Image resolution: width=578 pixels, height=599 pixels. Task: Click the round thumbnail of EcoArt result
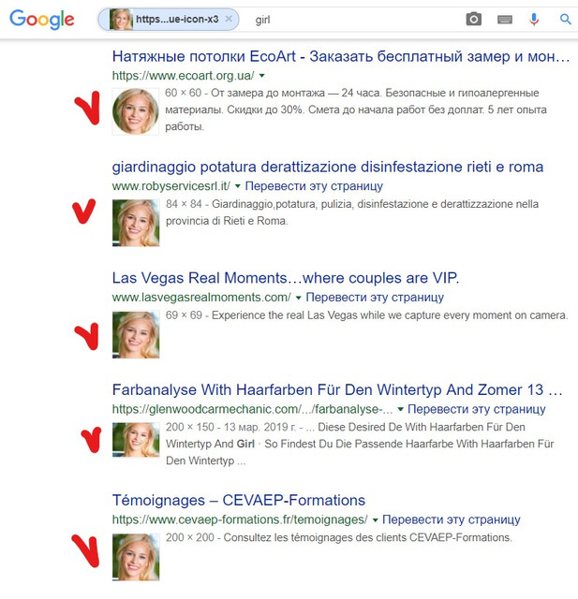click(136, 111)
